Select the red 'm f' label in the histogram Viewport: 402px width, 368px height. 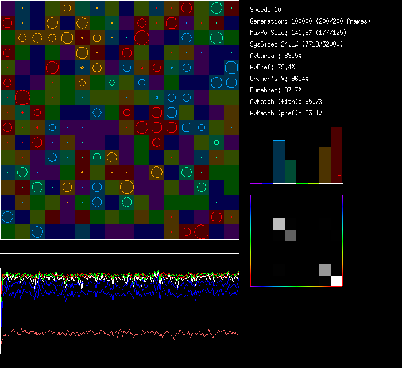click(336, 176)
